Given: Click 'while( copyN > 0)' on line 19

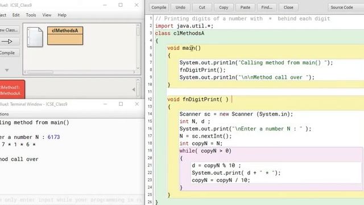Looking at the screenshot, I should (x=205, y=151).
